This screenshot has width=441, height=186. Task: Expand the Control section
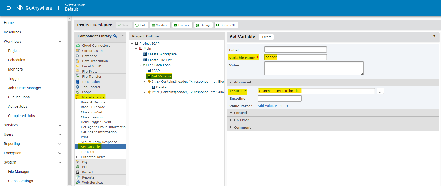click(x=231, y=113)
